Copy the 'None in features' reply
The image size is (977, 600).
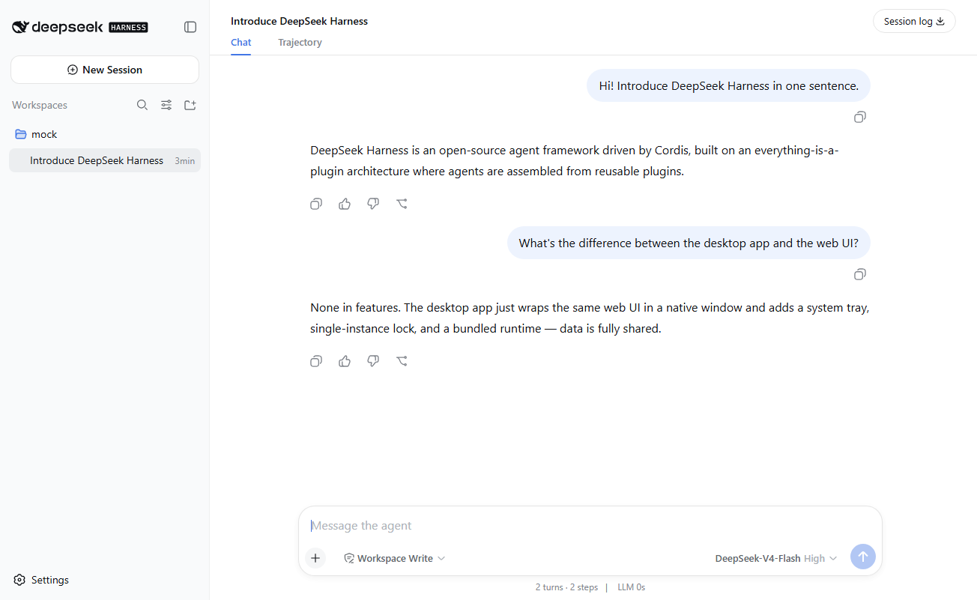pos(316,361)
